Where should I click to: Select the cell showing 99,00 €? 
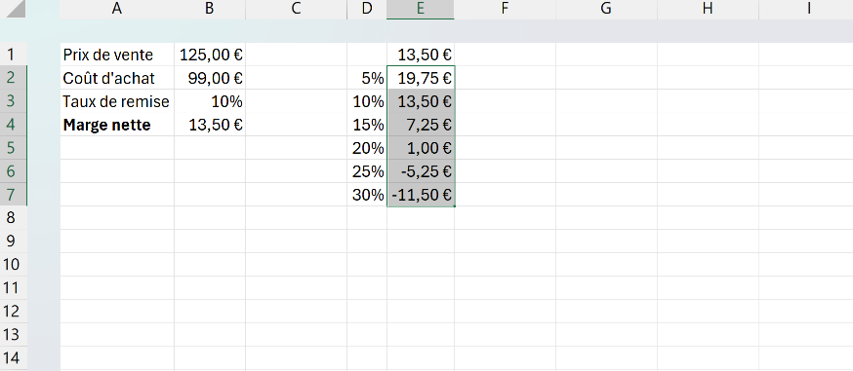(210, 78)
